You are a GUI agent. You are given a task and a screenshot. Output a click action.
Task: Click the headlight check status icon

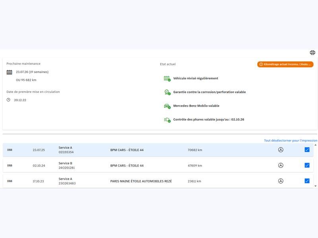[x=167, y=119]
